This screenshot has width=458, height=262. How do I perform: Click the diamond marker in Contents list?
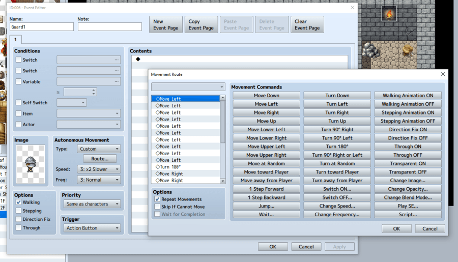(x=138, y=60)
